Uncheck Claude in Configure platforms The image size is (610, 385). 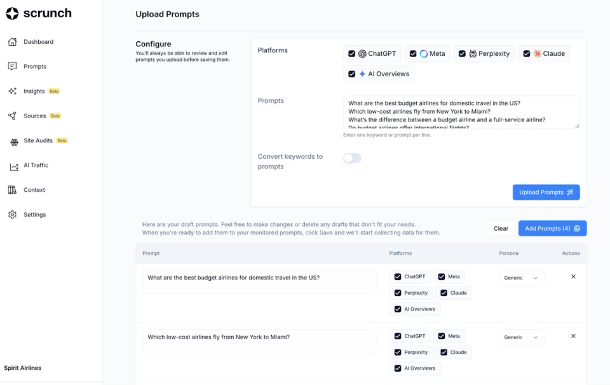pyautogui.click(x=526, y=53)
